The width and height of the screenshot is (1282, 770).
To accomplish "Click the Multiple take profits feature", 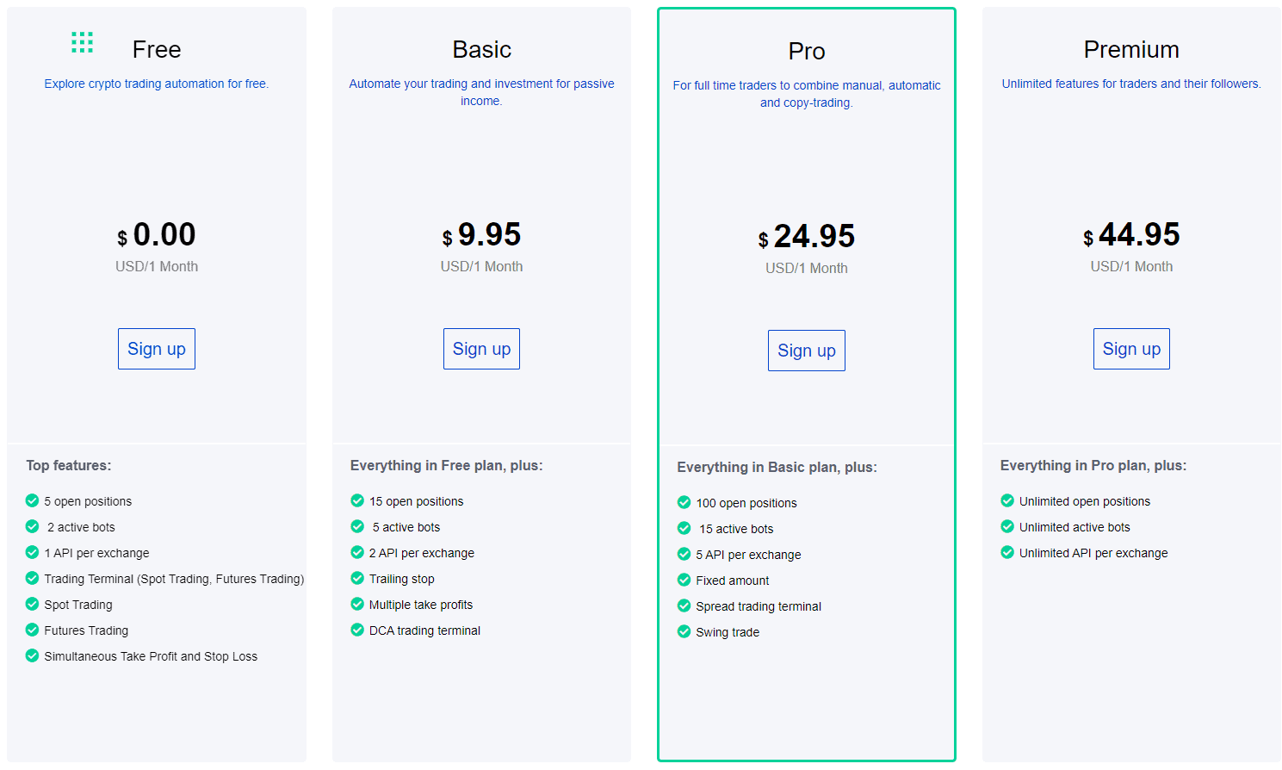I will coord(421,605).
